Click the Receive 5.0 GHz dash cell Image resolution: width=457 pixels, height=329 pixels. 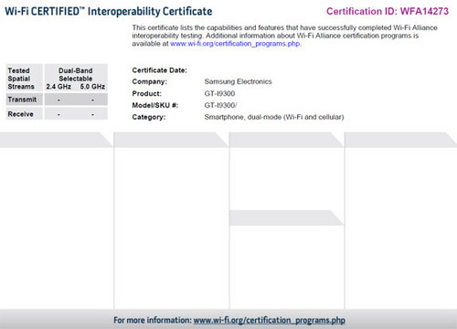click(x=93, y=114)
